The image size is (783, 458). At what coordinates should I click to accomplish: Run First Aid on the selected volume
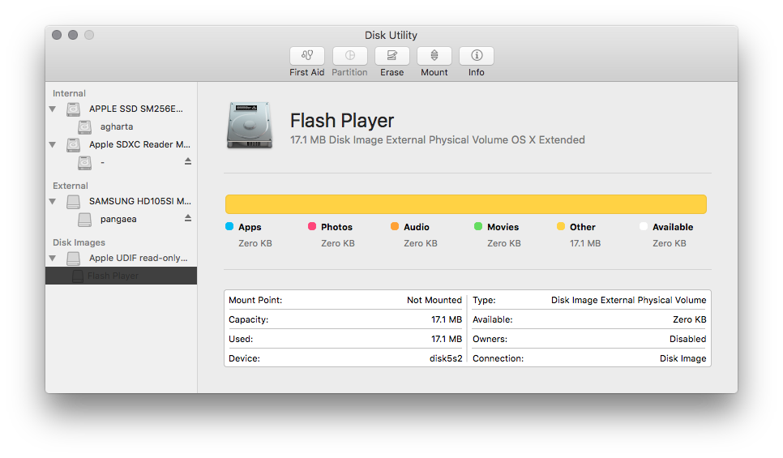coord(306,56)
